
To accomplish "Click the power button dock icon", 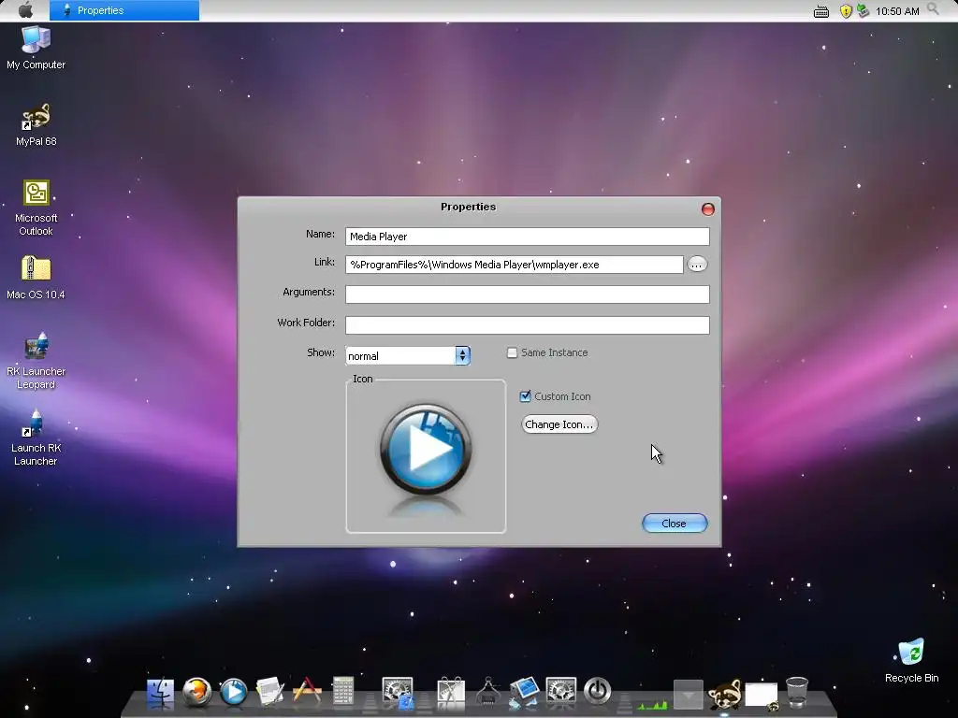I will coord(598,692).
